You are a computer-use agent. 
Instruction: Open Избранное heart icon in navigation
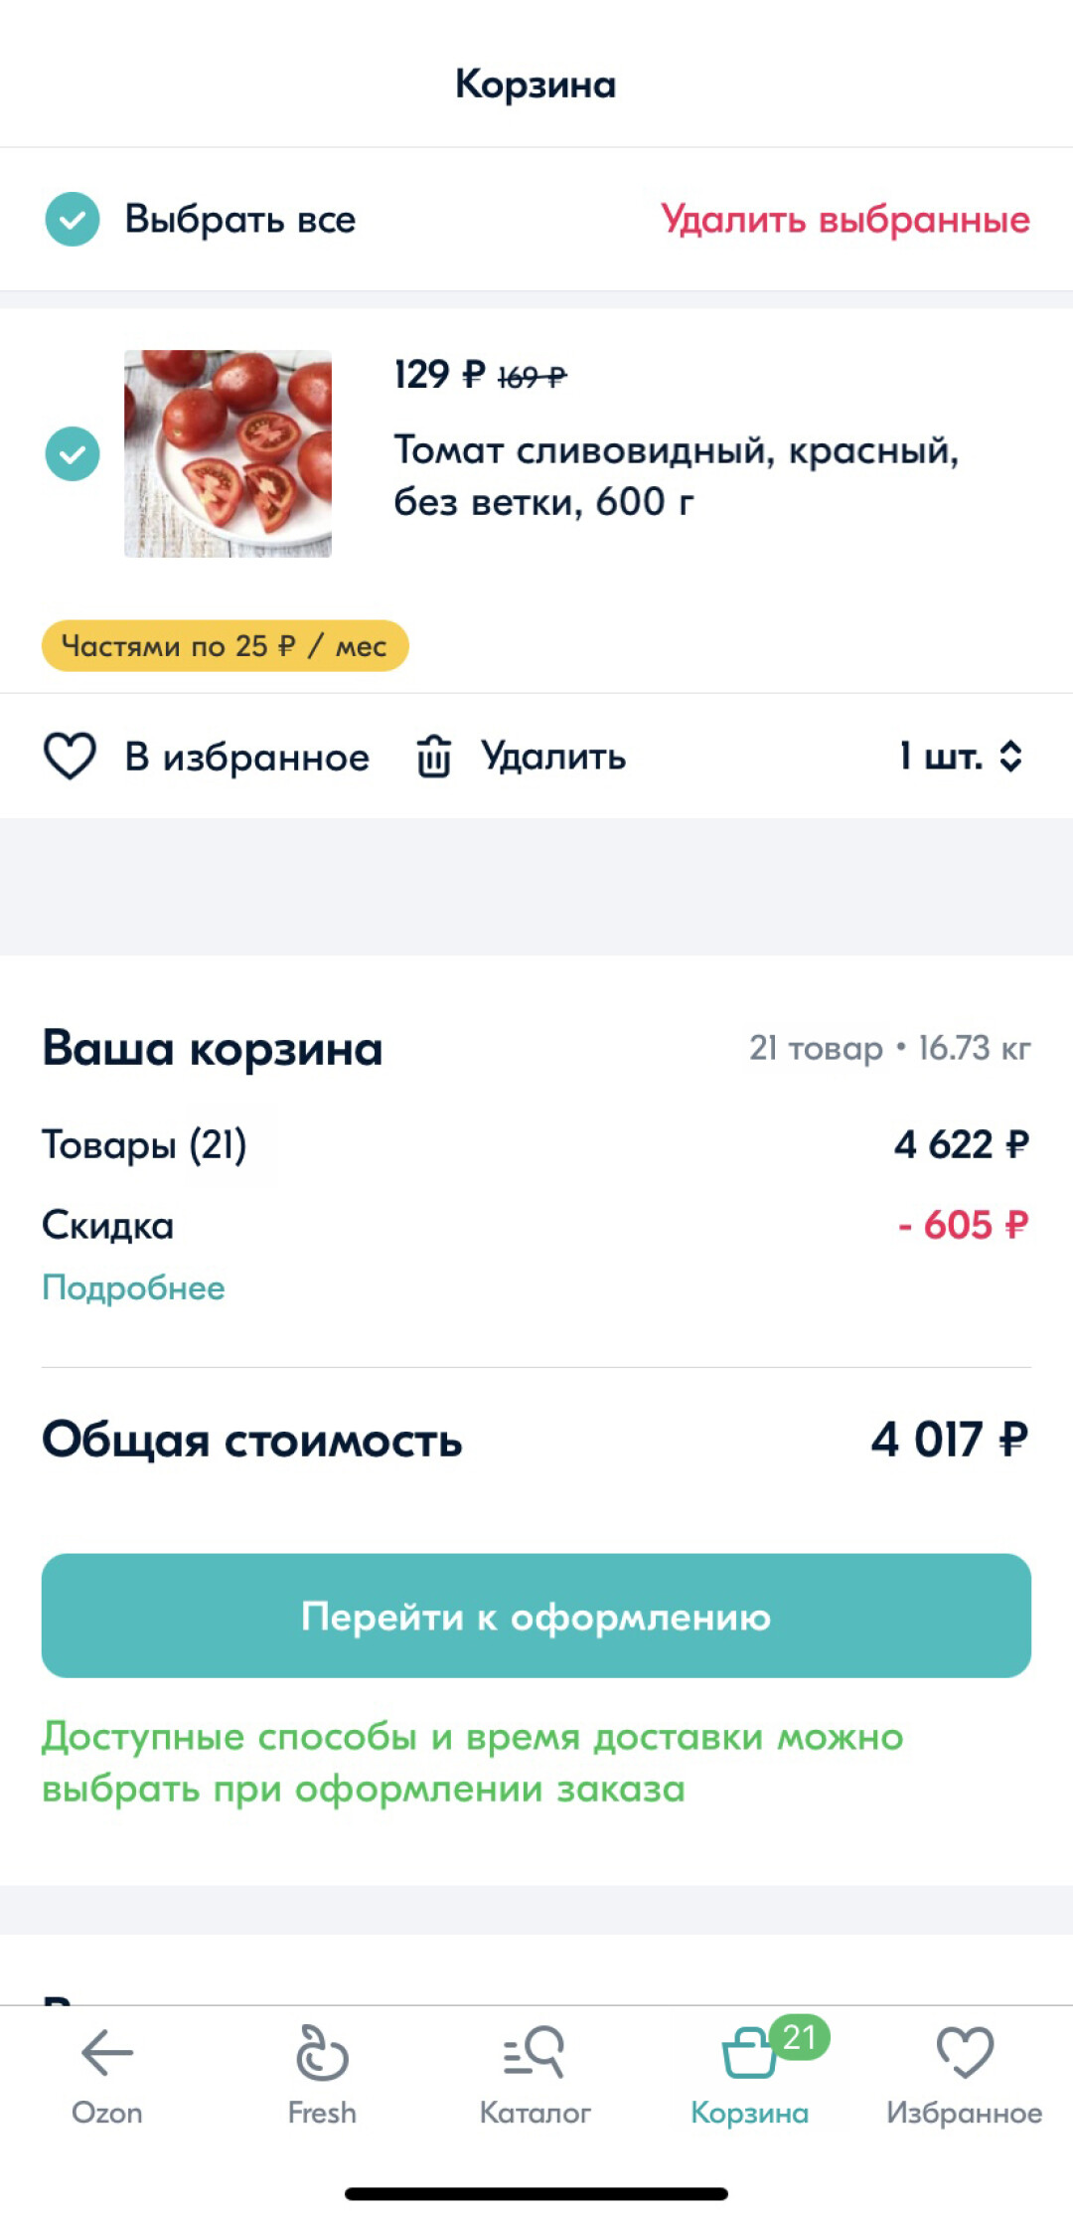click(964, 2053)
